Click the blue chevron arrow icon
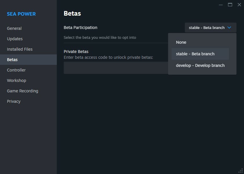This screenshot has width=244, height=174. [229, 28]
